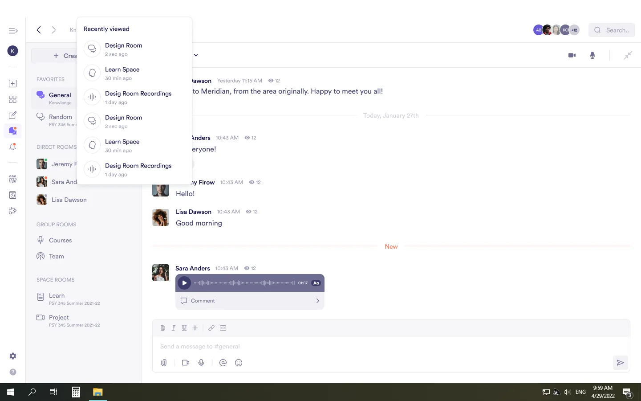
Task: Click the mention @ icon
Action: pyautogui.click(x=223, y=363)
